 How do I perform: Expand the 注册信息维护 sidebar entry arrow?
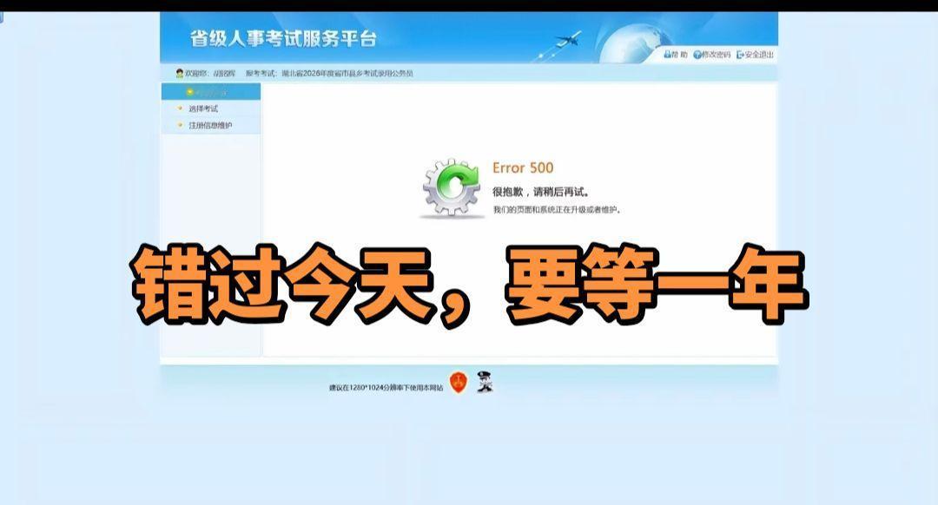click(x=179, y=123)
